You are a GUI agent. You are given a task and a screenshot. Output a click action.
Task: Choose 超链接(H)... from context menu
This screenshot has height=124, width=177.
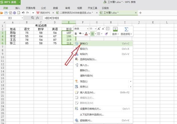coord(103,121)
